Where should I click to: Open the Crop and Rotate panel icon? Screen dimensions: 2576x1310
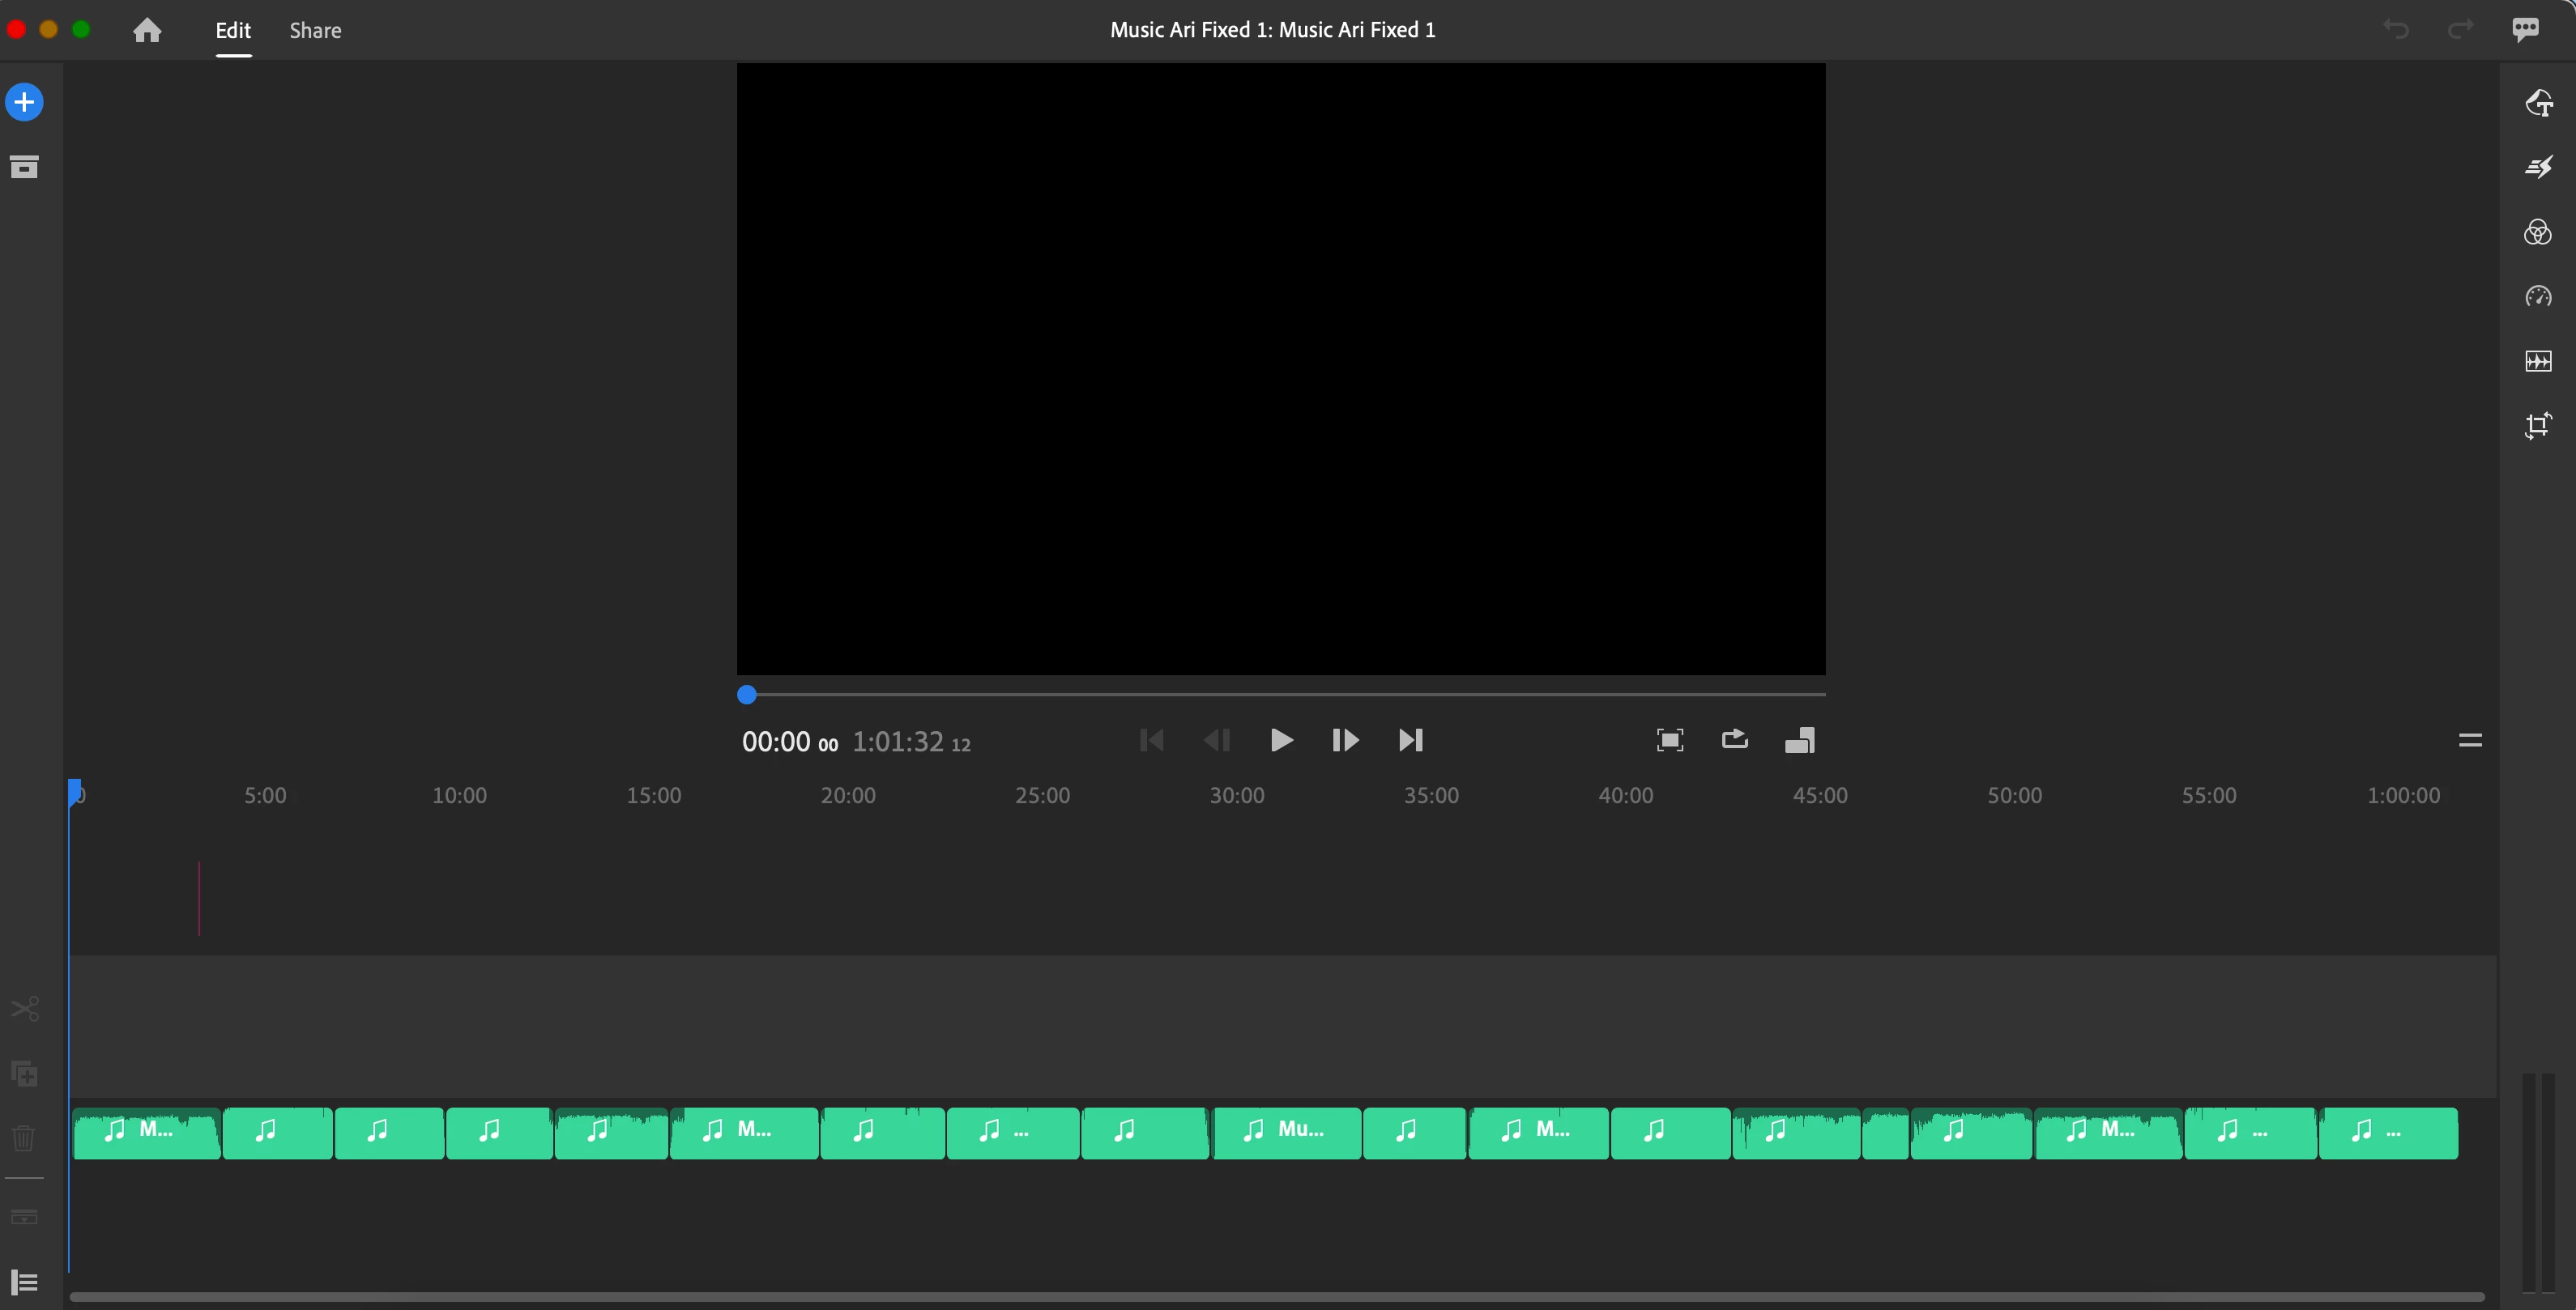point(2538,426)
